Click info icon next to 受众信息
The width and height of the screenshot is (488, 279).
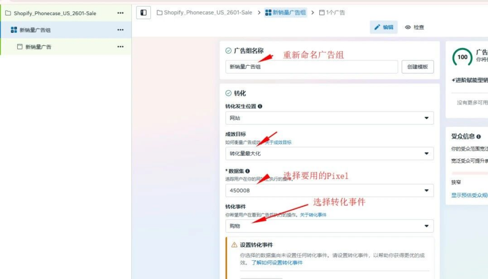478,137
